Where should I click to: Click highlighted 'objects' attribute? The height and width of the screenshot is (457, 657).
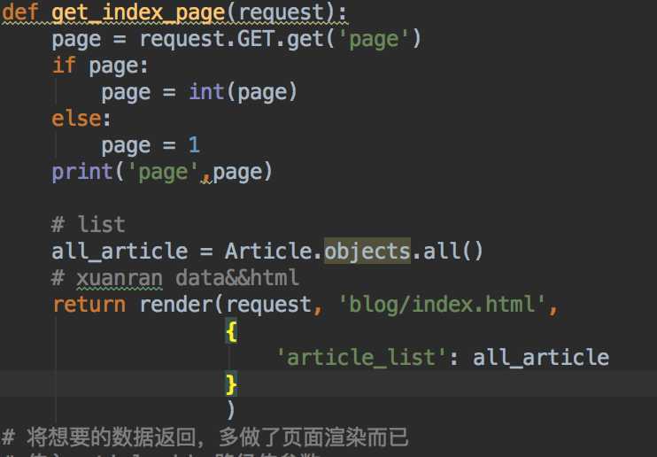click(367, 252)
